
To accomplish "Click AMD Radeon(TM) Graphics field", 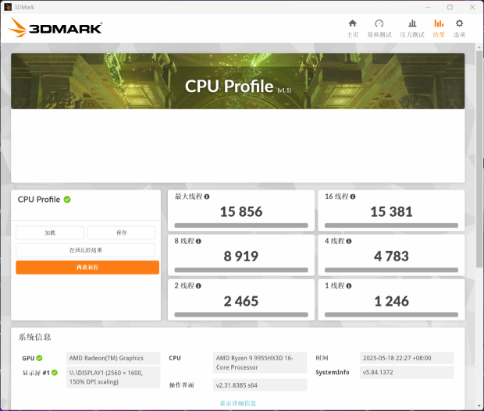I will coord(113,358).
